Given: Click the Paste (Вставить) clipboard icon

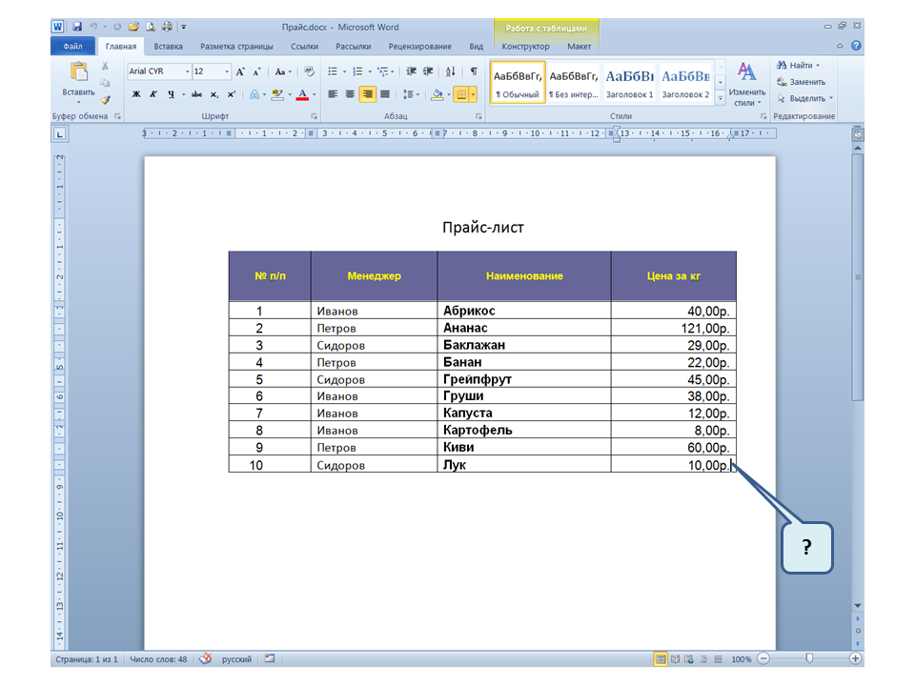Looking at the screenshot, I should click(x=78, y=73).
